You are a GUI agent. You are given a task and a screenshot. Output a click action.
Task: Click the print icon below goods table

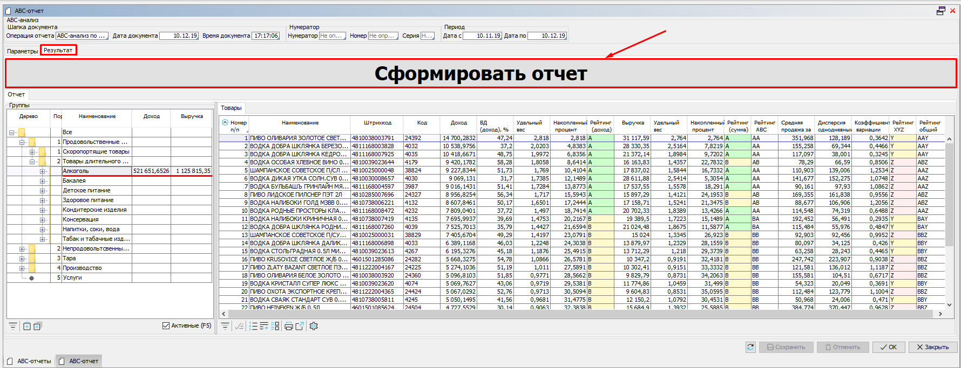[288, 326]
